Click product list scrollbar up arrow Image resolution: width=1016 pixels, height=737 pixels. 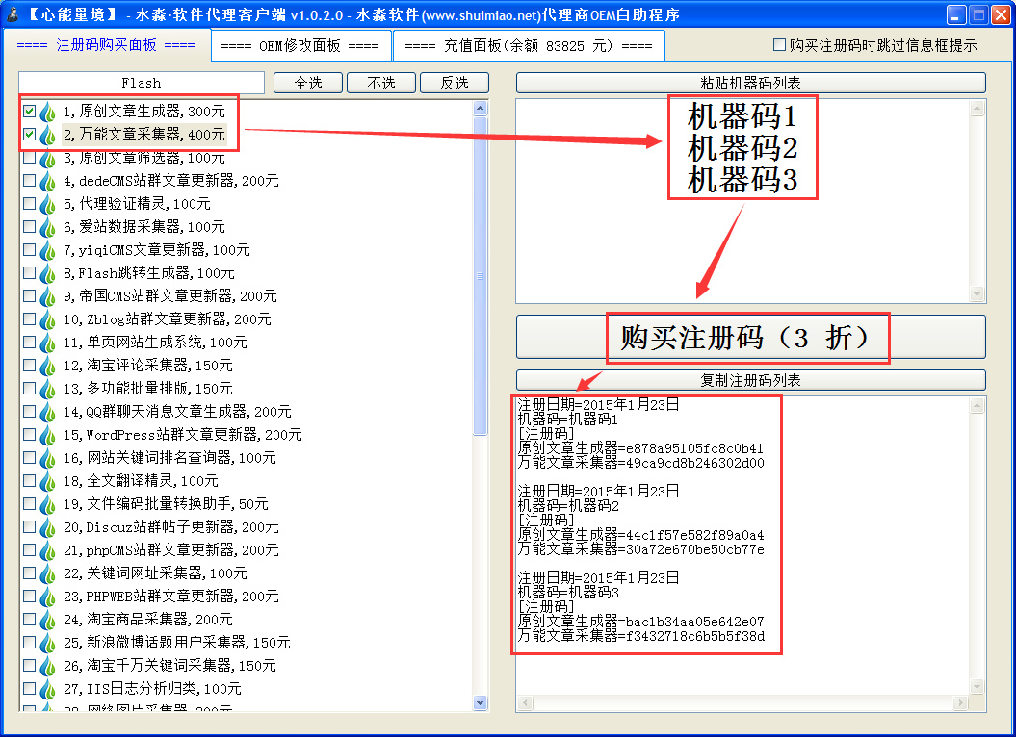(481, 108)
